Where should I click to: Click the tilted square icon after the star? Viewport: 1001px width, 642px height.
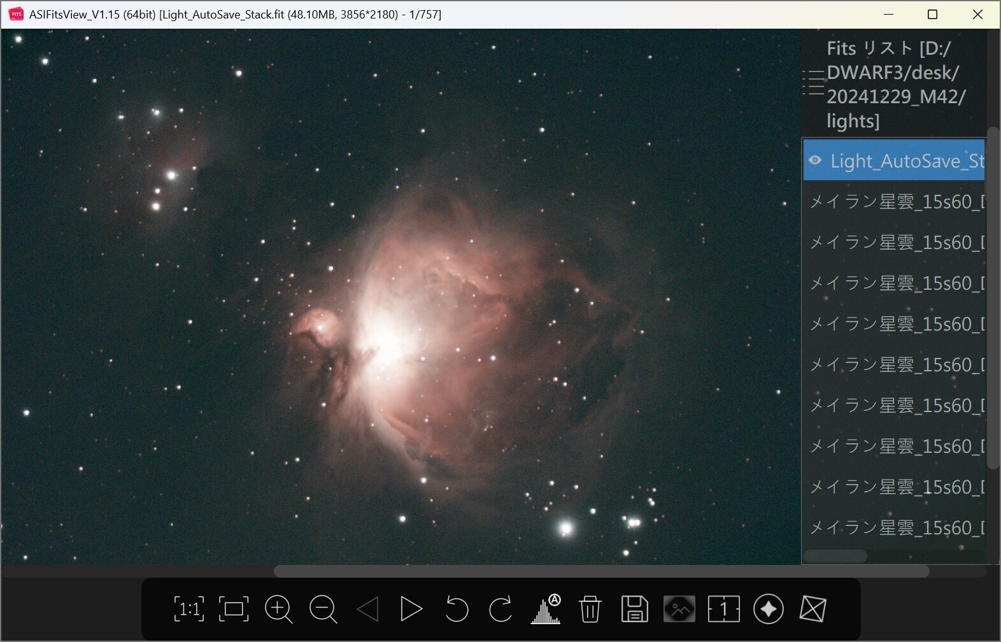tap(813, 610)
